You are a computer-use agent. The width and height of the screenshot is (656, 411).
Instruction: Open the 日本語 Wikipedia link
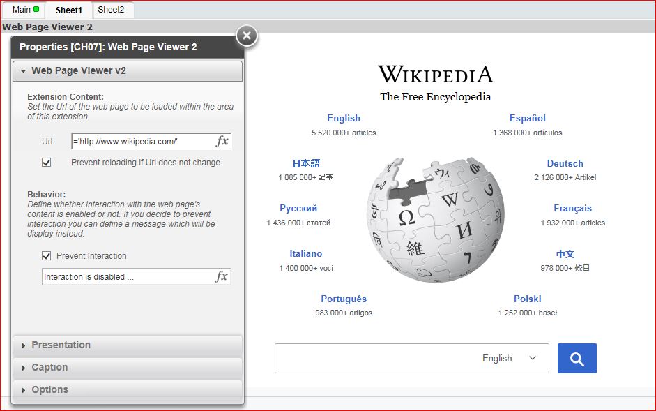pos(306,163)
